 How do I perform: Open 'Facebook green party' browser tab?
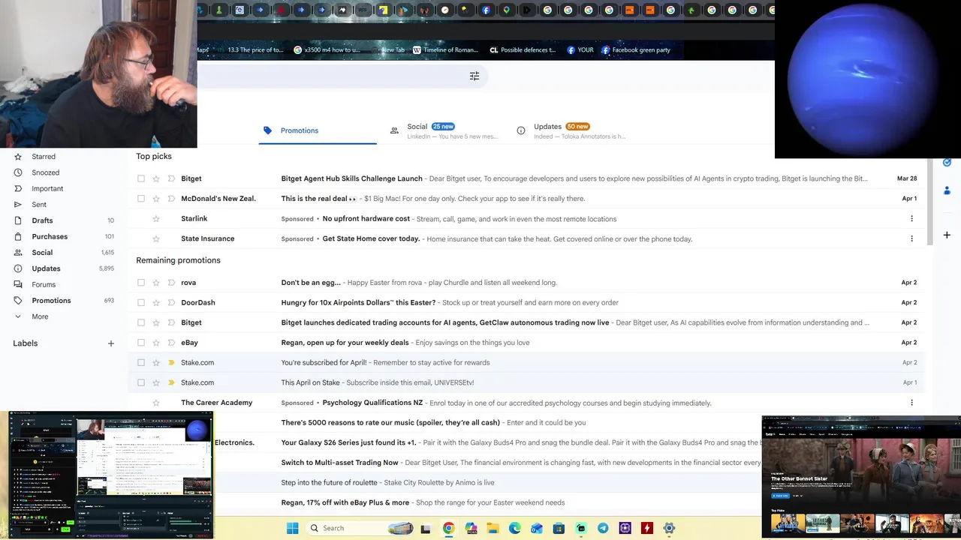636,50
